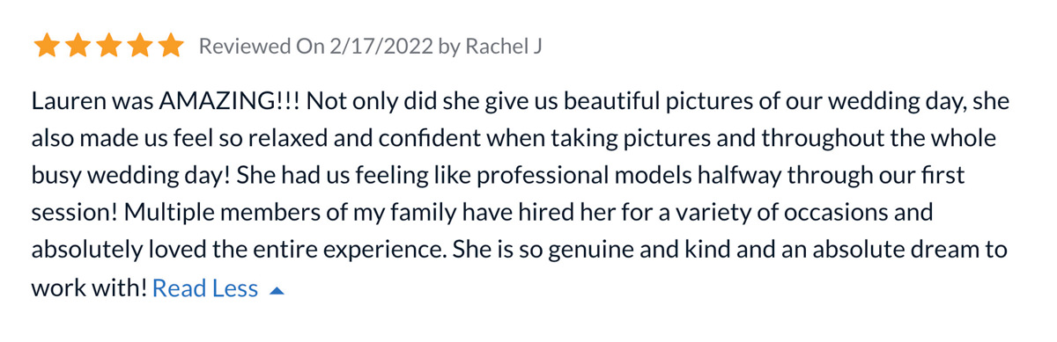Select the third star in the rating
1057x342 pixels.
pyautogui.click(x=108, y=46)
